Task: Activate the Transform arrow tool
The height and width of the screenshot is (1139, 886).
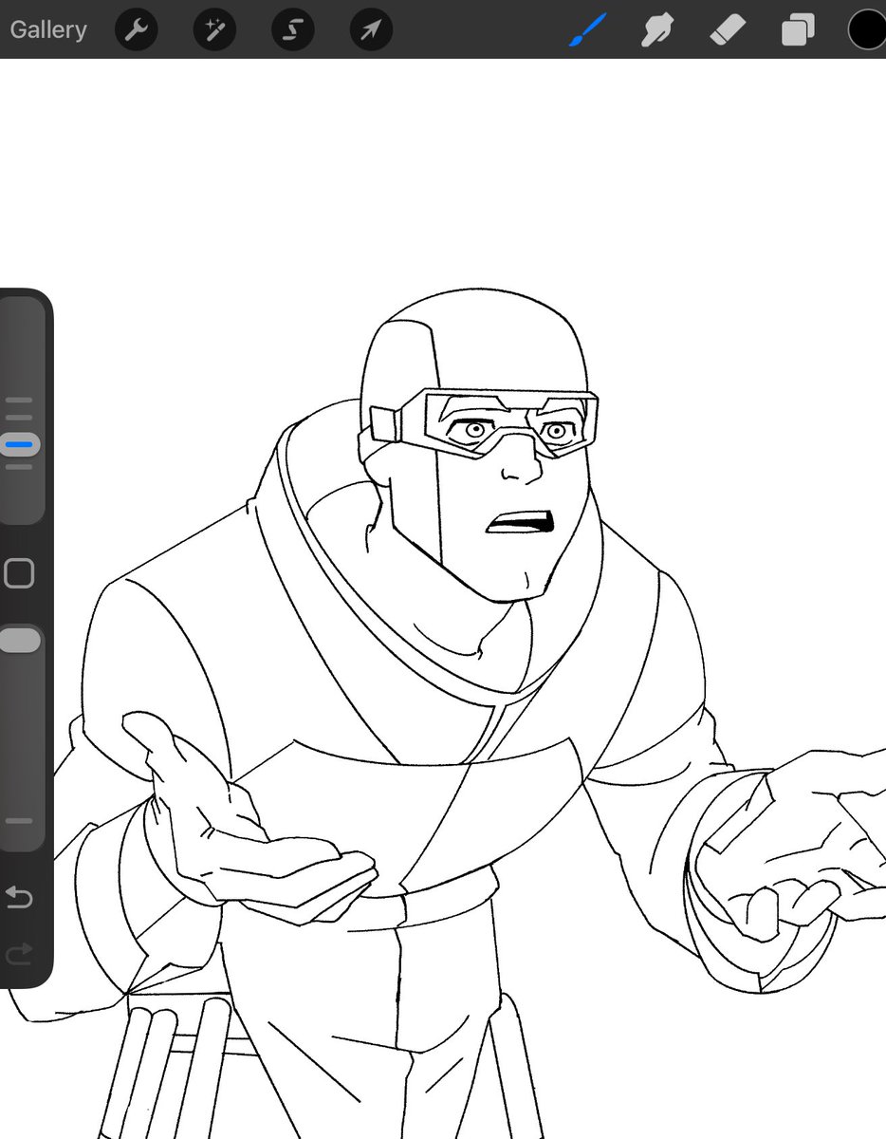Action: 371,29
